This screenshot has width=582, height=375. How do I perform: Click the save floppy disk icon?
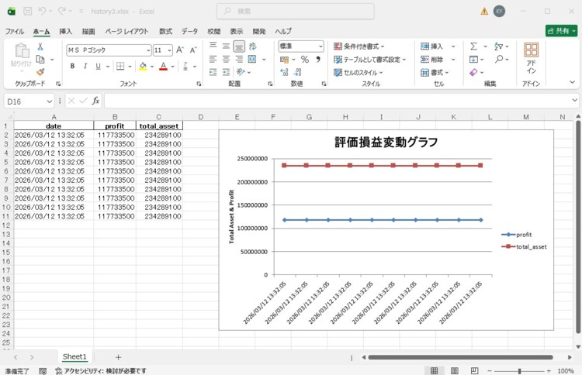[x=27, y=12]
